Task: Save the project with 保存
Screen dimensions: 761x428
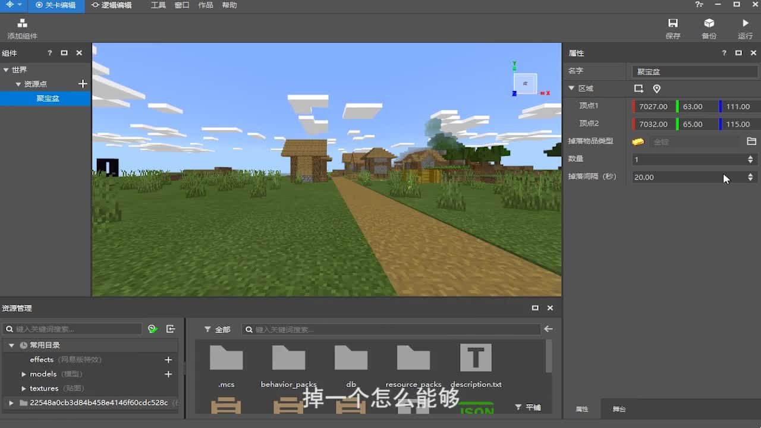Action: [673, 28]
